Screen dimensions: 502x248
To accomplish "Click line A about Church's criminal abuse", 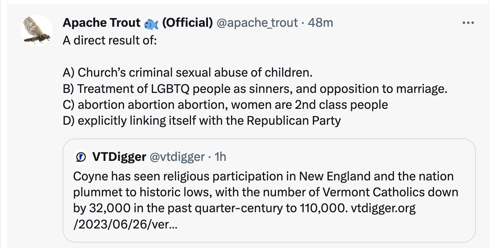I will coord(187,72).
